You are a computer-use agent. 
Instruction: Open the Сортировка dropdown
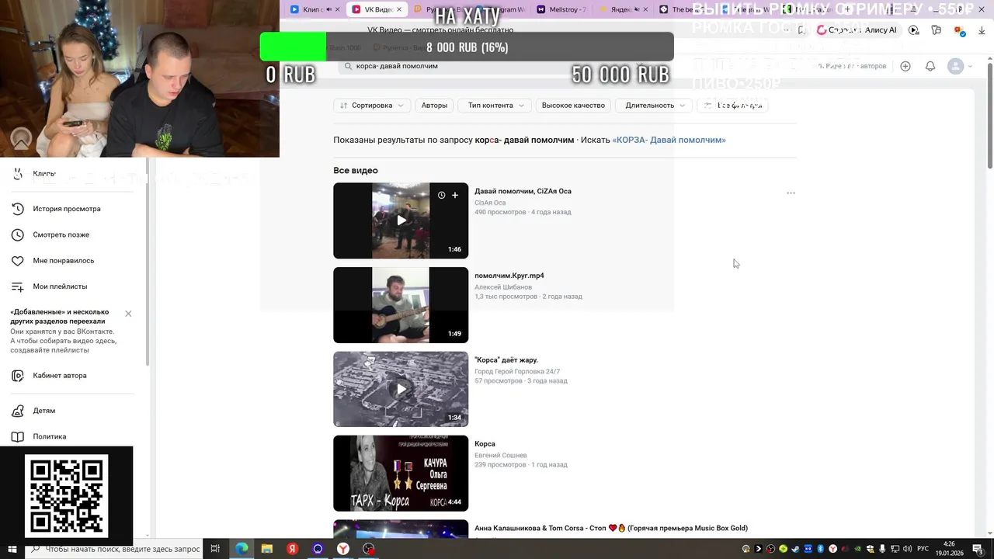(x=372, y=106)
